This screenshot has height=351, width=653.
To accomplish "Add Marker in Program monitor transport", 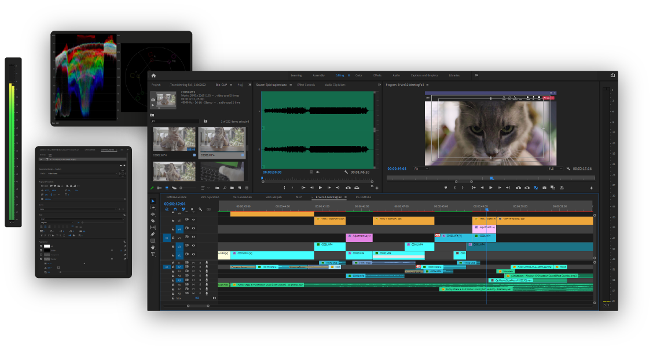I will [446, 188].
